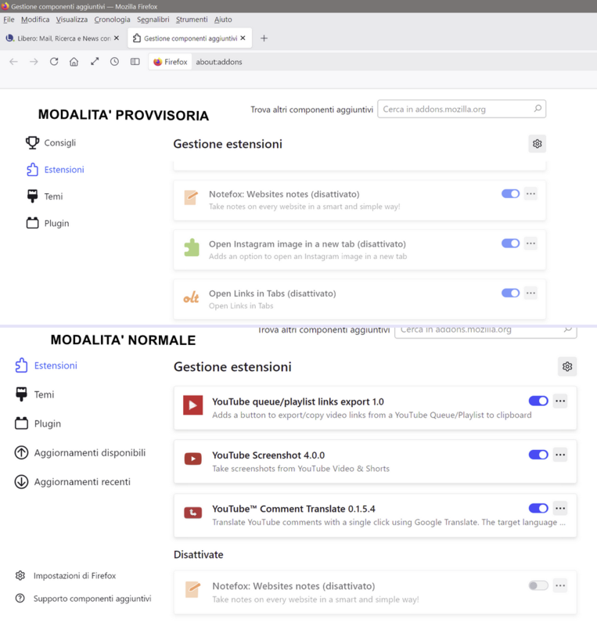Open Supporto componenti aggiuntivi
Screen dimensions: 597x626
[x=83, y=599]
